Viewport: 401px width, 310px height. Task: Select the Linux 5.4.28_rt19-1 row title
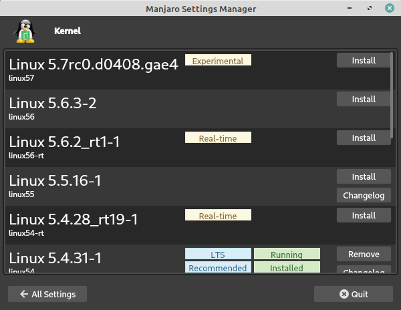[x=74, y=220]
